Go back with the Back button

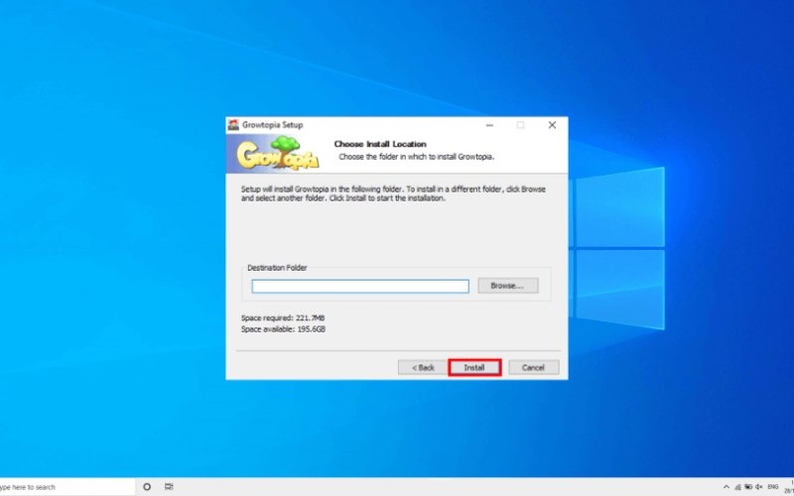coord(423,367)
